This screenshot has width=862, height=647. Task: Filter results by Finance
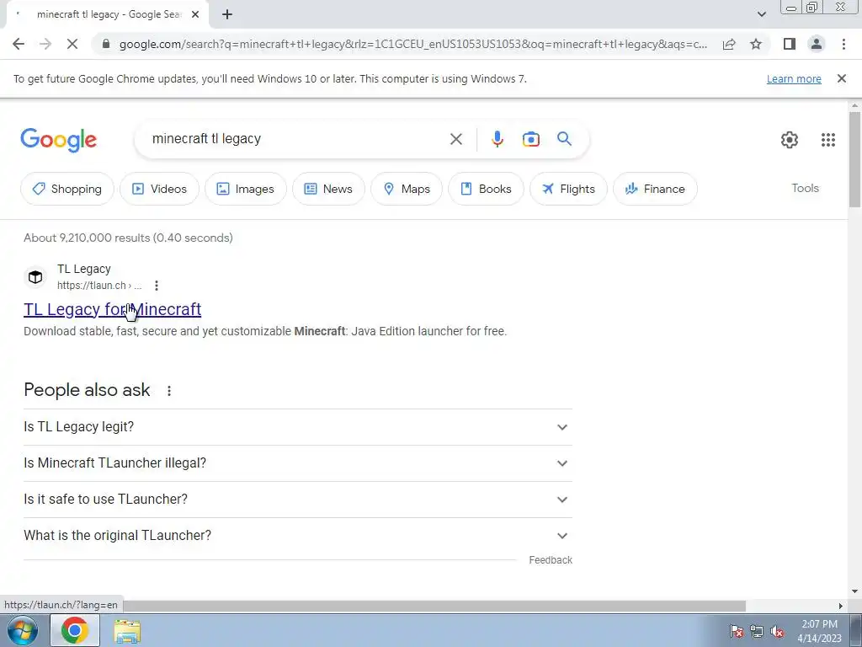click(655, 189)
